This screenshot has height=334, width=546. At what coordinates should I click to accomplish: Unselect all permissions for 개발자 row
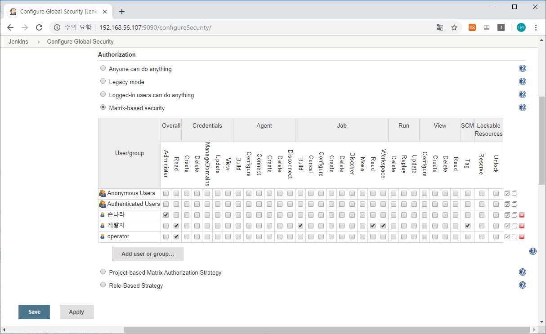(x=515, y=226)
